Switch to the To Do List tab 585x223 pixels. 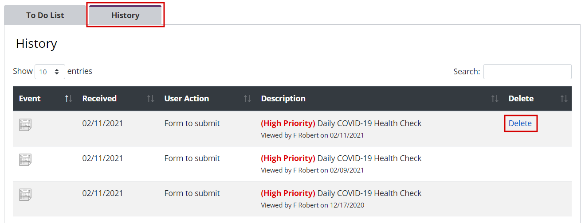[x=45, y=15]
